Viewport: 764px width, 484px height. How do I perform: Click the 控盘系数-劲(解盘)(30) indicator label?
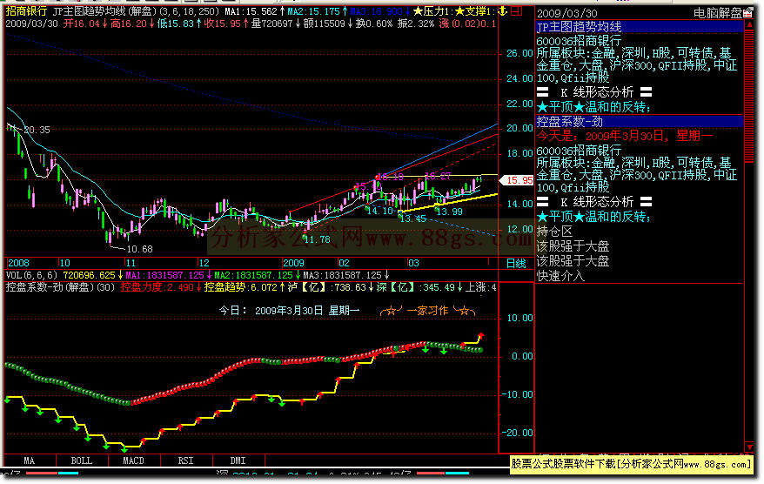59,287
